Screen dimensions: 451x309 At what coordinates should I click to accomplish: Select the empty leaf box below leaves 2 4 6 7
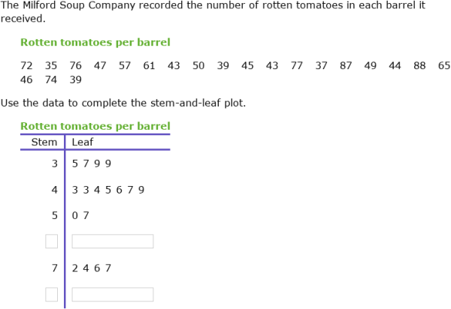[x=113, y=294]
